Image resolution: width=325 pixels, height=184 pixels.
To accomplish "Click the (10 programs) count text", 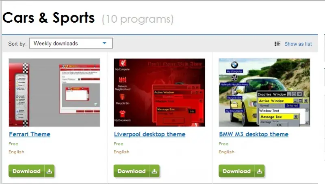I will tap(138, 19).
